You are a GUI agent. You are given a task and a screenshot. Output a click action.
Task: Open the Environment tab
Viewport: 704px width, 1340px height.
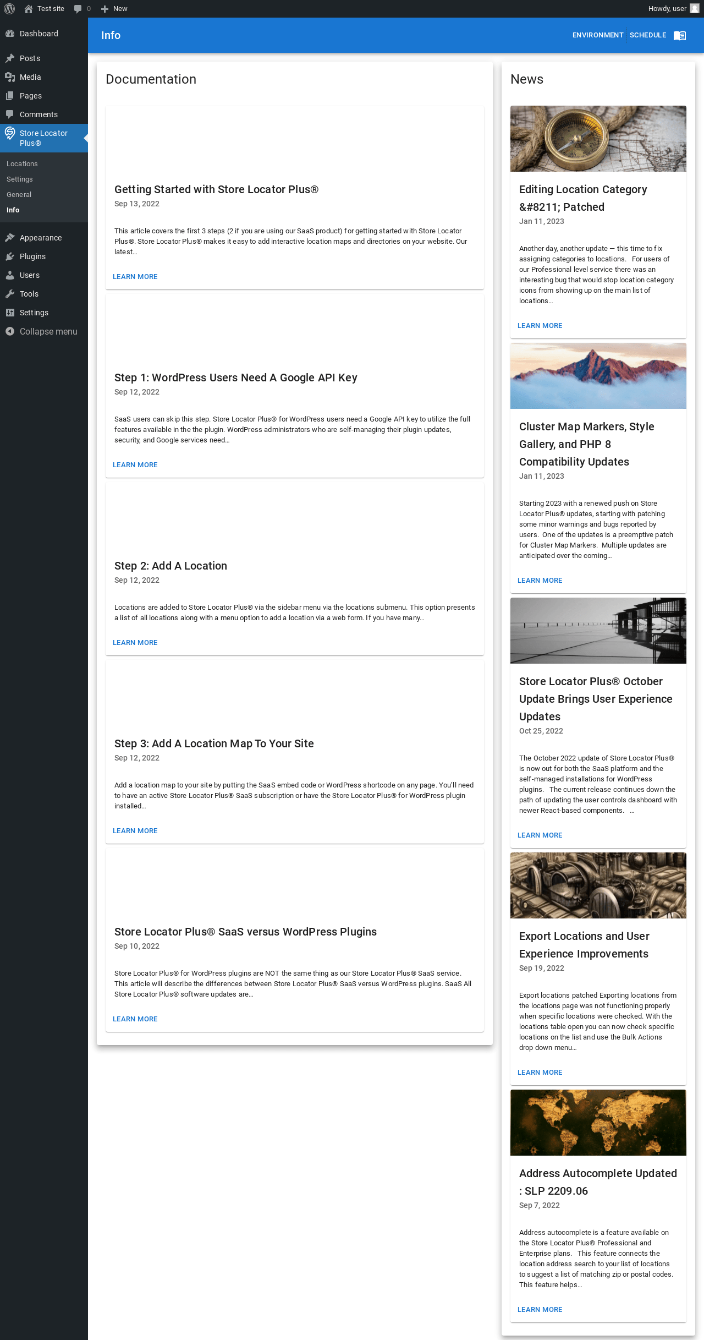click(598, 35)
